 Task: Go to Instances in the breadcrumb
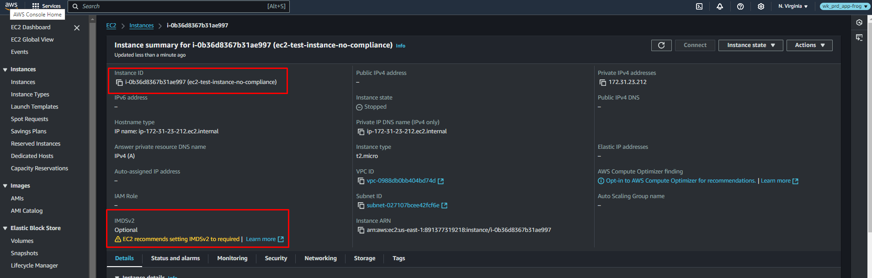pyautogui.click(x=141, y=26)
